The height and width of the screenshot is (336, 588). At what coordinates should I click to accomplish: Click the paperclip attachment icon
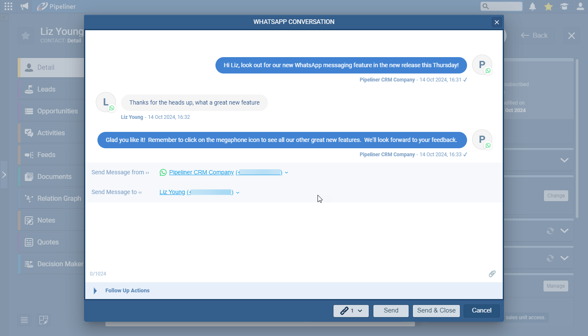(x=492, y=274)
